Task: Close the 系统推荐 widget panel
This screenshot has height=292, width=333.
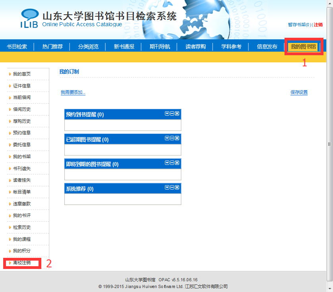Action: tap(177, 187)
